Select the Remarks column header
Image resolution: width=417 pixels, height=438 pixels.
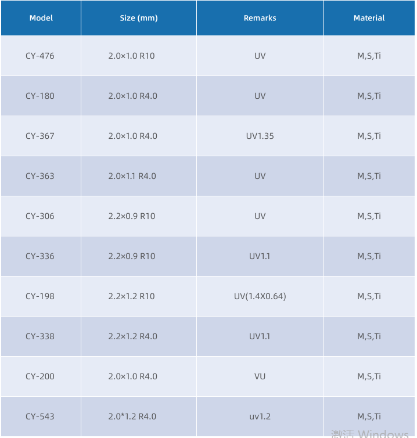pos(260,18)
